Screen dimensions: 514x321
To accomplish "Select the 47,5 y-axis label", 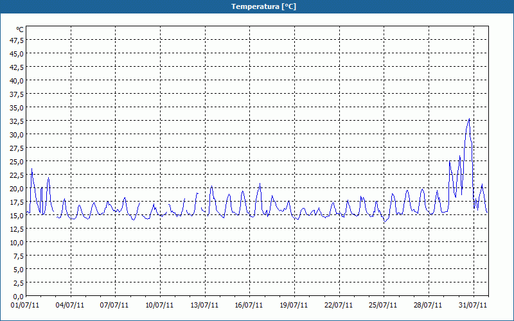I will click(x=17, y=40).
